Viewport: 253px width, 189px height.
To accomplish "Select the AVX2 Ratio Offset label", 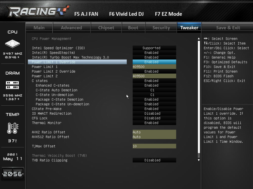I will point(49,132).
